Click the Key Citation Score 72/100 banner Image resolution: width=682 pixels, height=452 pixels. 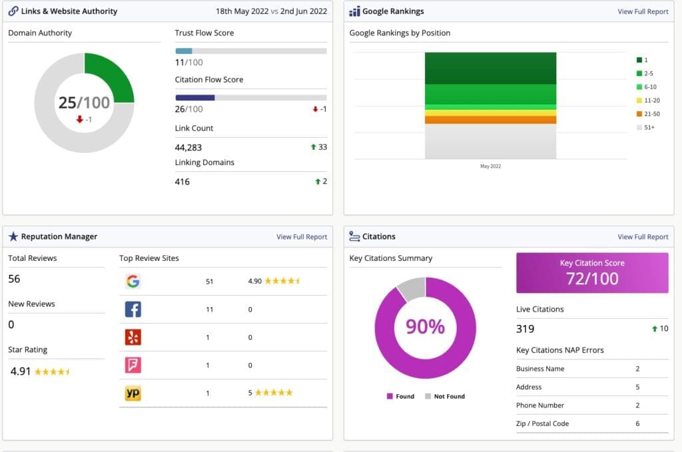pos(592,273)
